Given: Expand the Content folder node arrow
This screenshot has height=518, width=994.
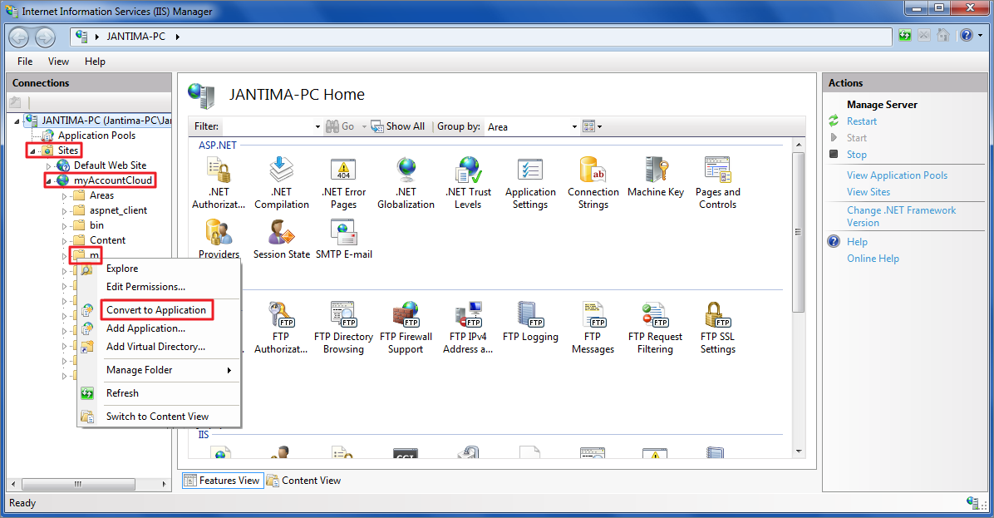Looking at the screenshot, I should click(x=64, y=241).
